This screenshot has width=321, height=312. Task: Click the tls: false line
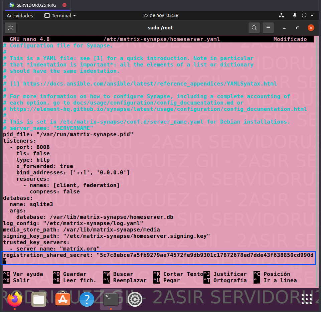pos(33,154)
